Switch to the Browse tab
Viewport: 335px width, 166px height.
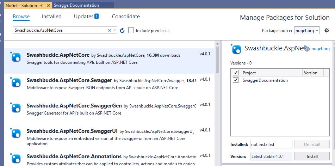coord(21,17)
